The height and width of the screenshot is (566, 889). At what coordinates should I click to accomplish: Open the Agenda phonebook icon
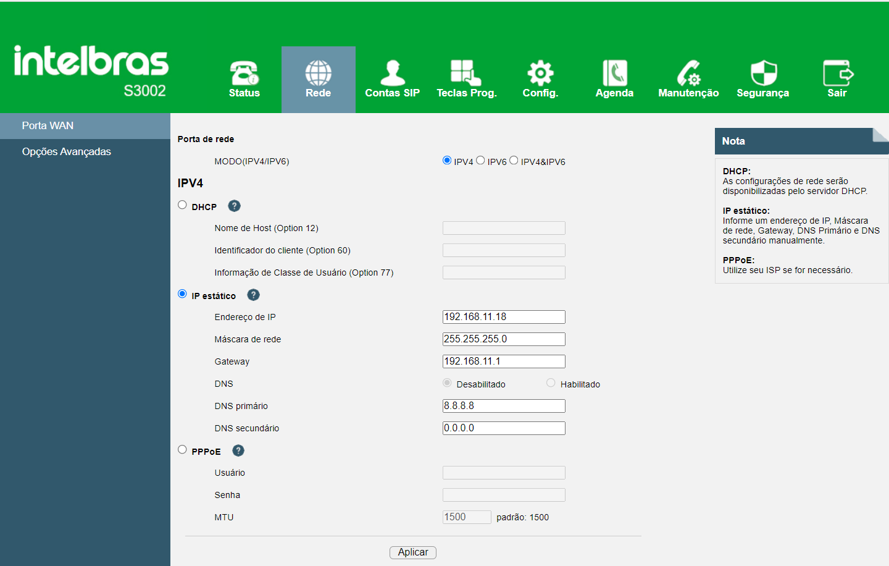click(x=615, y=73)
